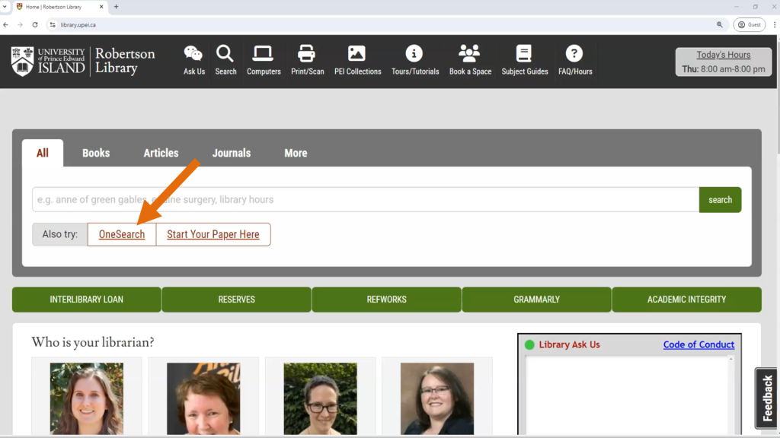The width and height of the screenshot is (780, 438).
Task: Click the FAQ/Hours question mark icon
Action: tap(574, 55)
